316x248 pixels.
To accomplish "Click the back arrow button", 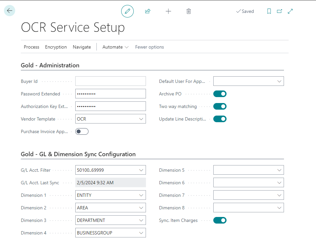I will 10,11.
